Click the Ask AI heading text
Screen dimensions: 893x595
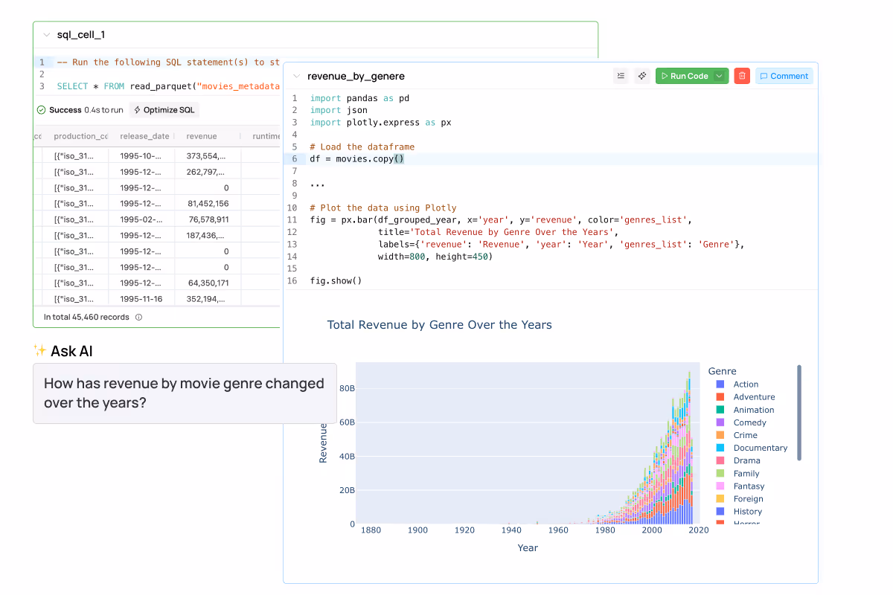point(71,350)
